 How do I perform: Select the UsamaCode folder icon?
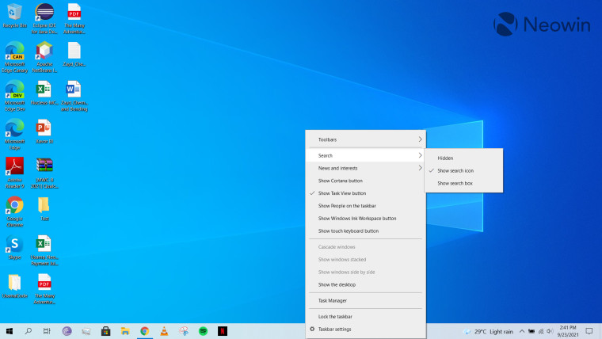(14, 286)
